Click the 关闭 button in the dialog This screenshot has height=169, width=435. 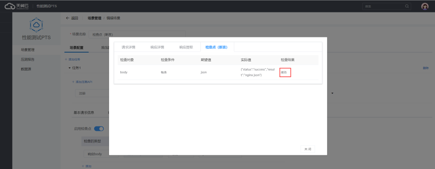tap(307, 149)
